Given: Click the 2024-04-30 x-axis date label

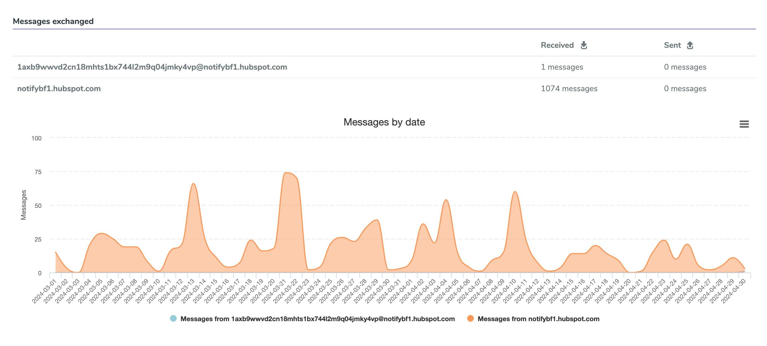Looking at the screenshot, I should click(733, 291).
